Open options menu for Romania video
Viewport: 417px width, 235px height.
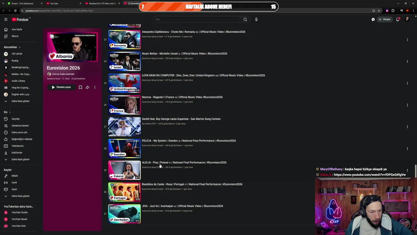tap(407, 40)
